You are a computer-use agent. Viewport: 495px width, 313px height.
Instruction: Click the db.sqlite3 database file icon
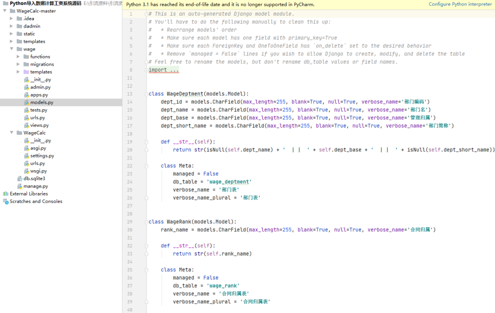coord(20,179)
